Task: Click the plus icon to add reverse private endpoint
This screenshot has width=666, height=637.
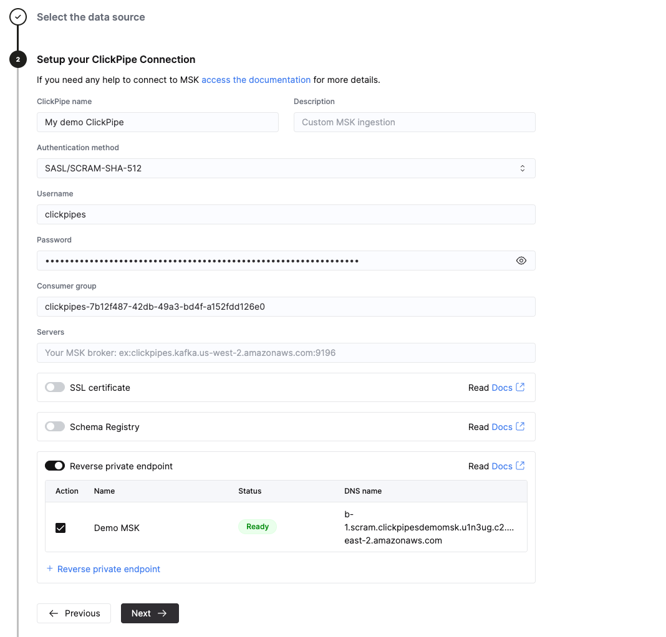Action: pos(49,568)
